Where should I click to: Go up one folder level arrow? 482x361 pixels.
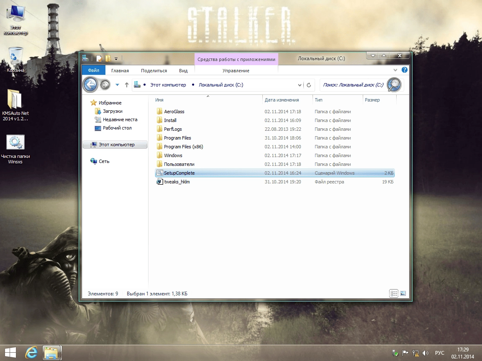[x=127, y=85]
